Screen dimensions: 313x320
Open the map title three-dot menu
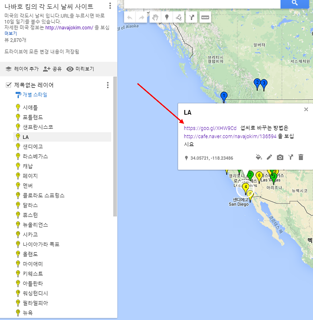pyautogui.click(x=110, y=6)
